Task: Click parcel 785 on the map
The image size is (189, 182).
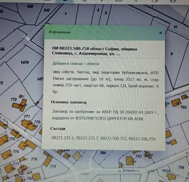Action: tap(184, 107)
